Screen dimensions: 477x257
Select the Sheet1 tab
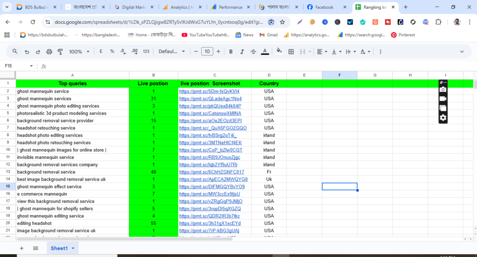coord(59,248)
